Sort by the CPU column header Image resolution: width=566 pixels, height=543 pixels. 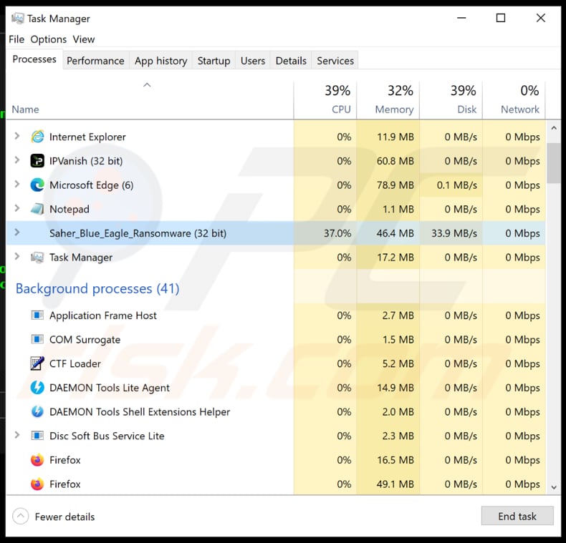pos(325,100)
